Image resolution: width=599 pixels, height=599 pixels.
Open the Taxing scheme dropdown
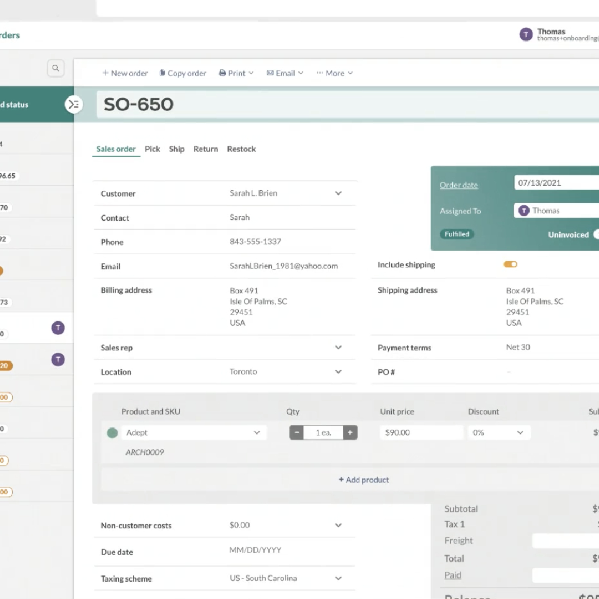pyautogui.click(x=338, y=578)
